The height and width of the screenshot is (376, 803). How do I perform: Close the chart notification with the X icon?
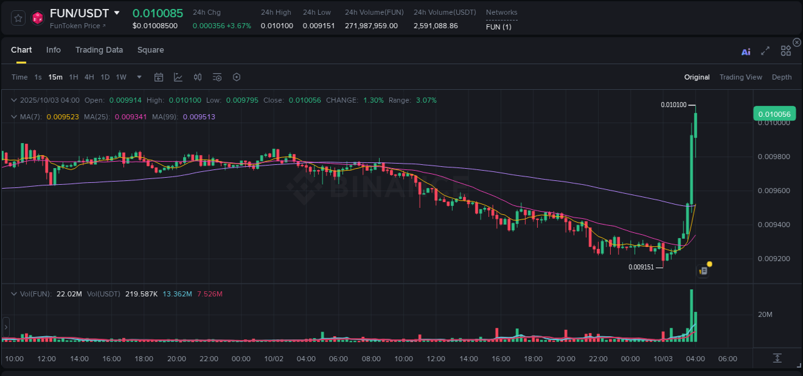797,42
